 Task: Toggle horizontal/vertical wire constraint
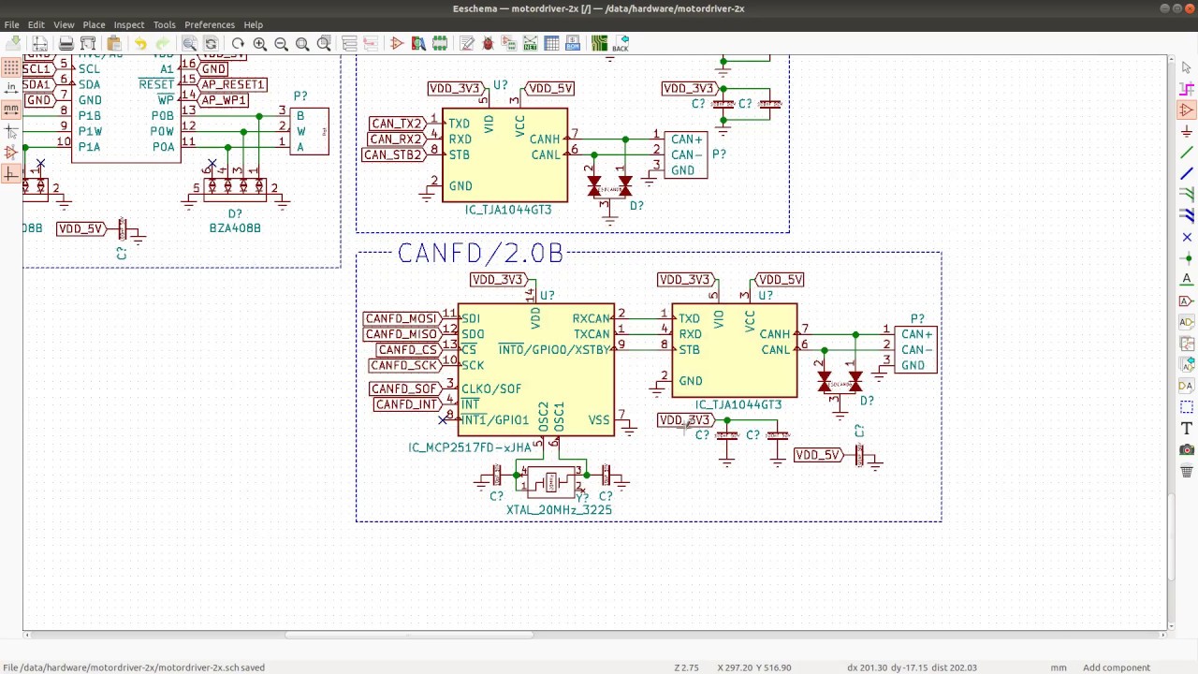pyautogui.click(x=11, y=173)
